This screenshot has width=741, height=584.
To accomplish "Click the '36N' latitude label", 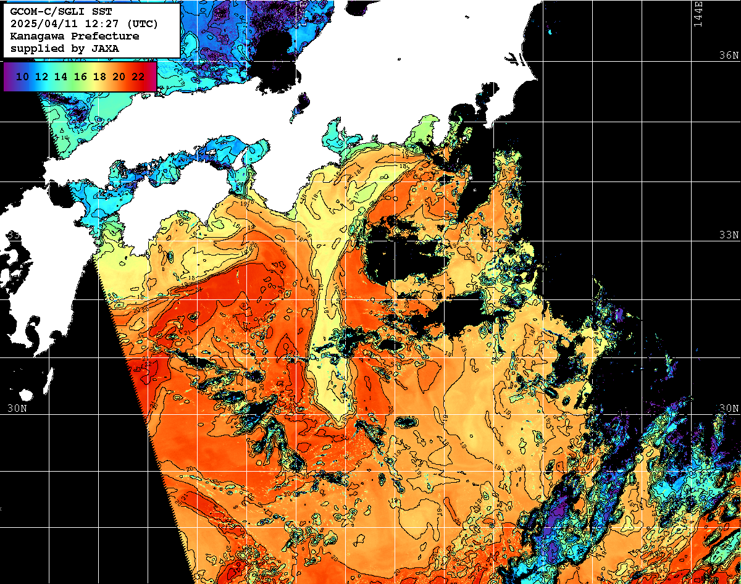I will pos(729,55).
